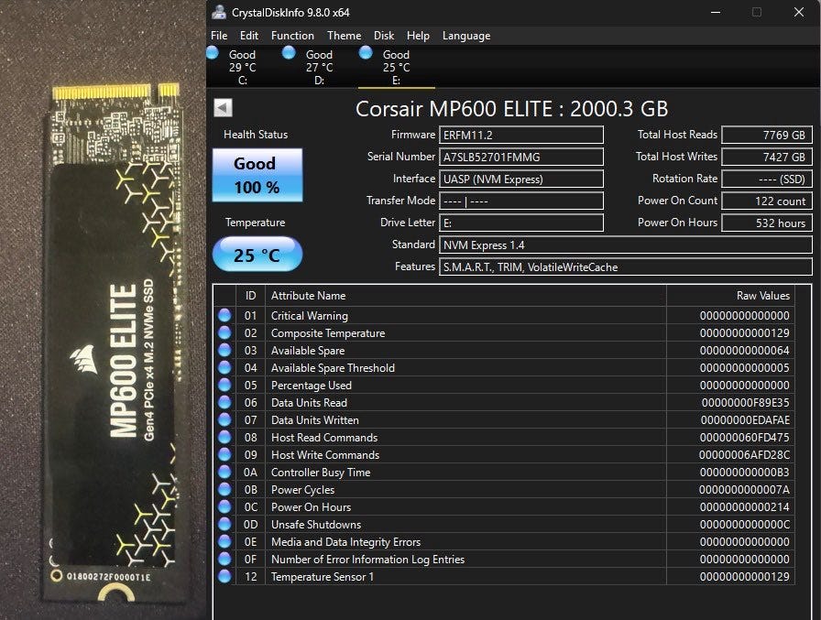821x620 pixels.
Task: Click the Corsair MP600 ELITE : 2000.3 GB title
Action: [511, 109]
